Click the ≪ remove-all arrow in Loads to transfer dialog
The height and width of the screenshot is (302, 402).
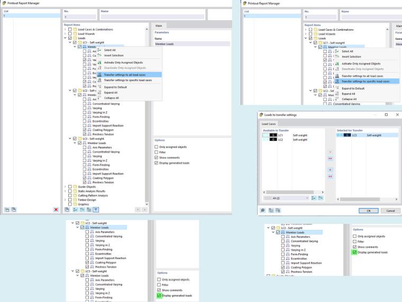point(330,176)
